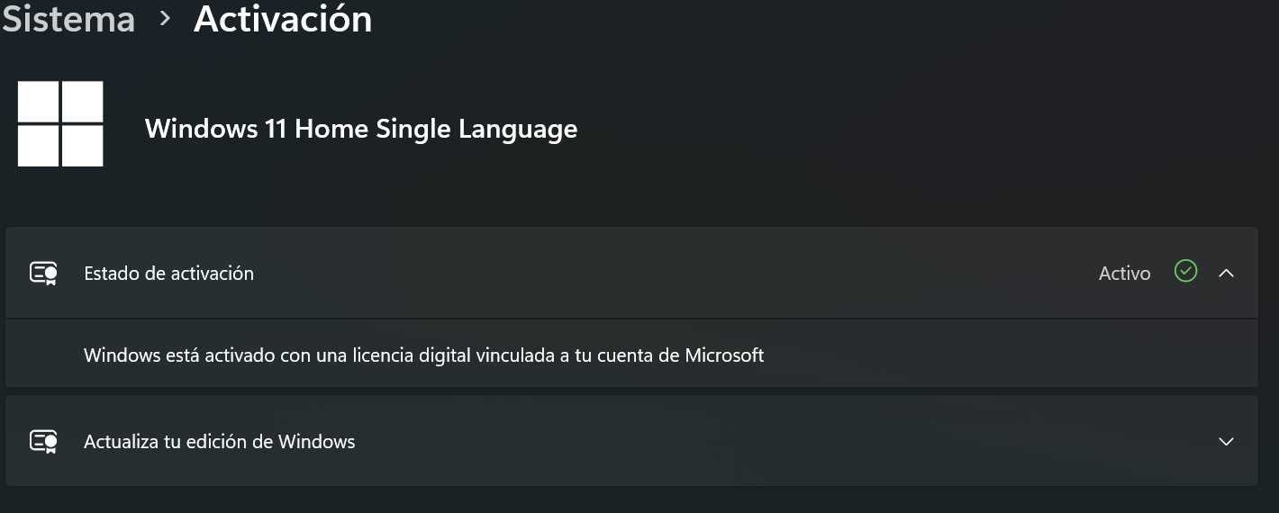This screenshot has height=513, width=1279.
Task: Collapse the Estado de activación section chevron
Action: [x=1226, y=273]
